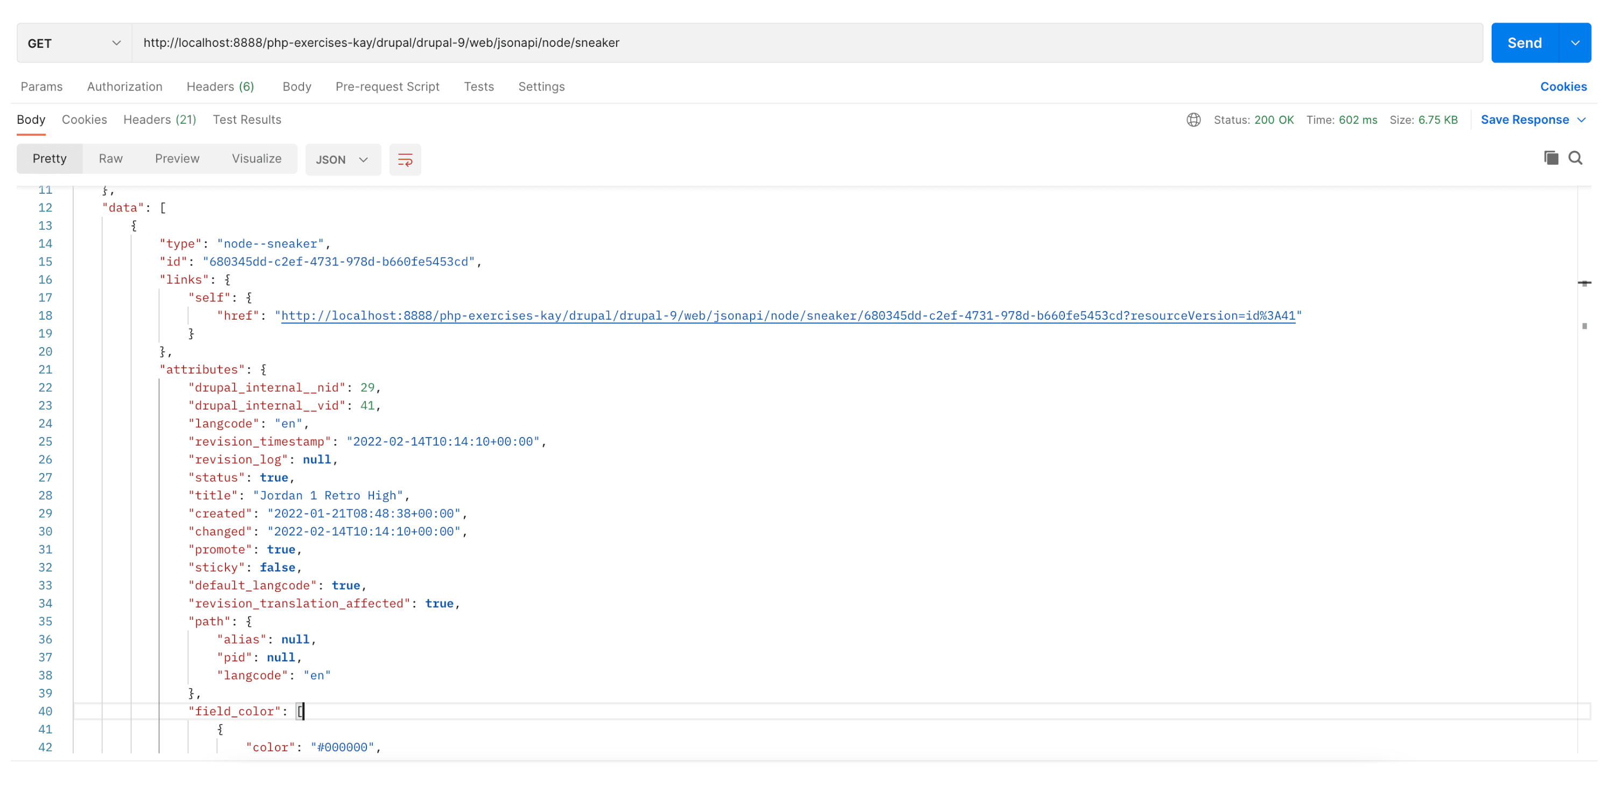Open the GET method dropdown

pos(74,43)
